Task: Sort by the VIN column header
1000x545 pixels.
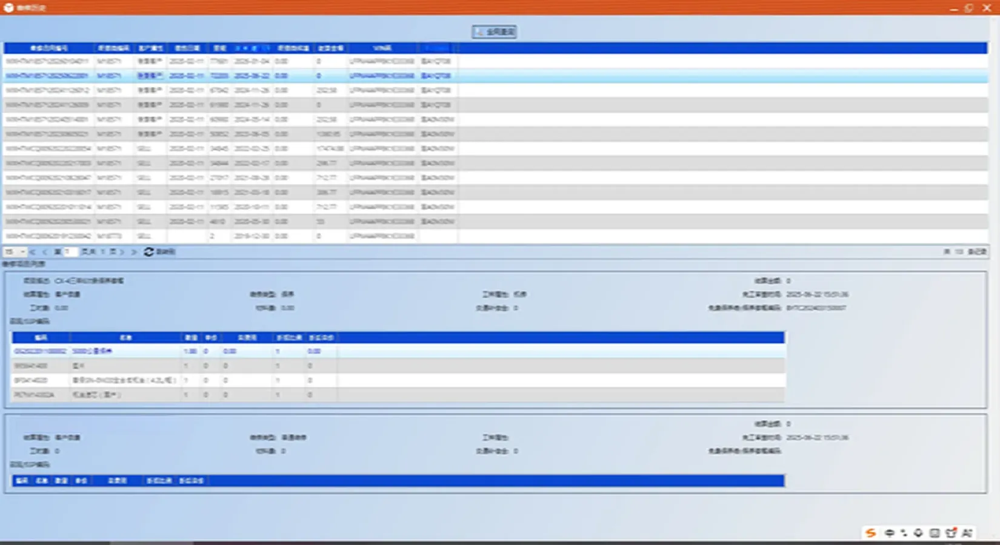Action: click(x=382, y=48)
